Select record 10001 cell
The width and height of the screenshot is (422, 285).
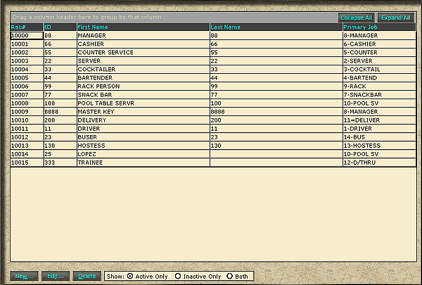(x=27, y=44)
